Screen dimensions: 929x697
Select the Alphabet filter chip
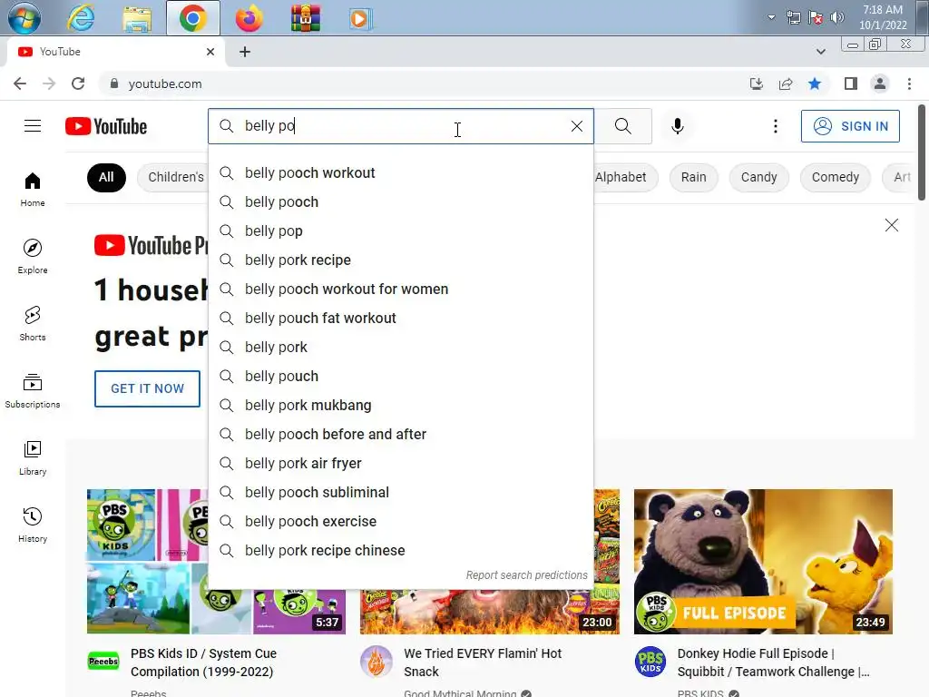tap(626, 177)
